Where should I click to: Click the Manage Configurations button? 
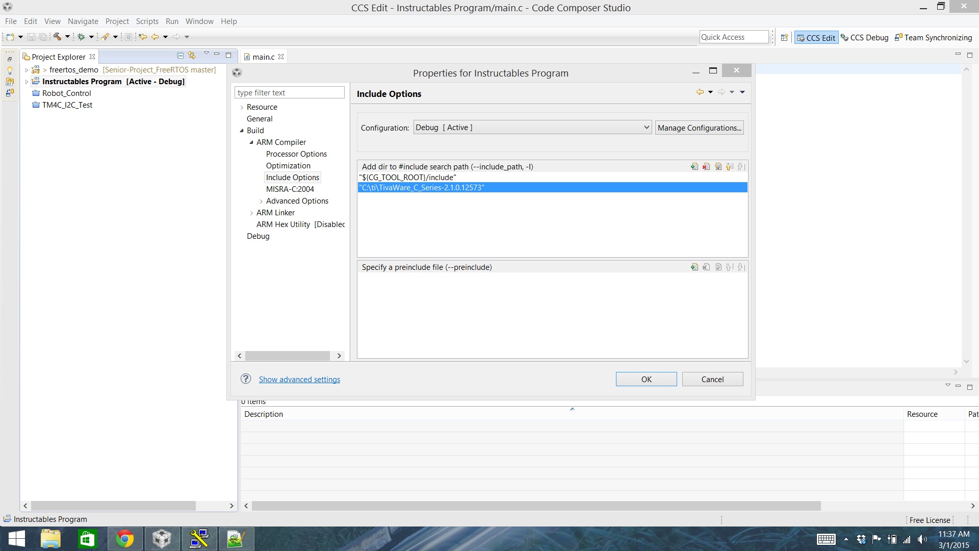point(699,127)
